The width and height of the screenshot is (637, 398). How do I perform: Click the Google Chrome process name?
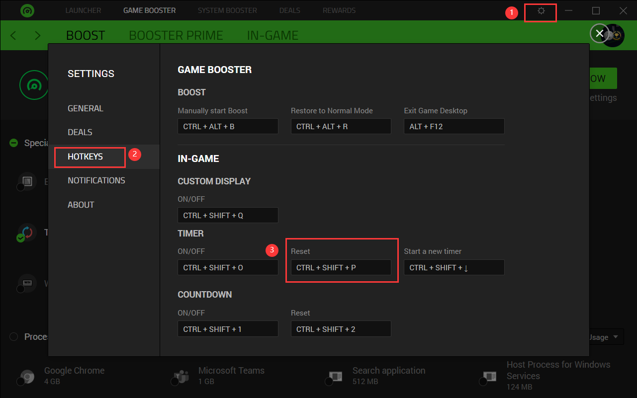coord(74,371)
